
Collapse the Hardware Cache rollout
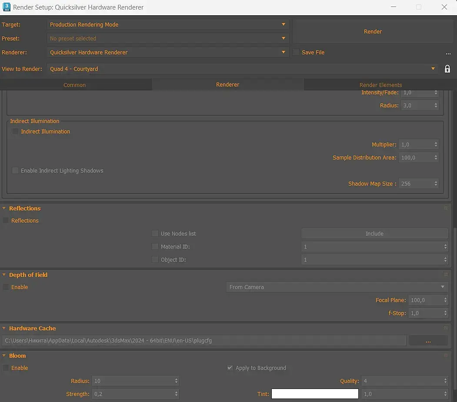[4, 328]
